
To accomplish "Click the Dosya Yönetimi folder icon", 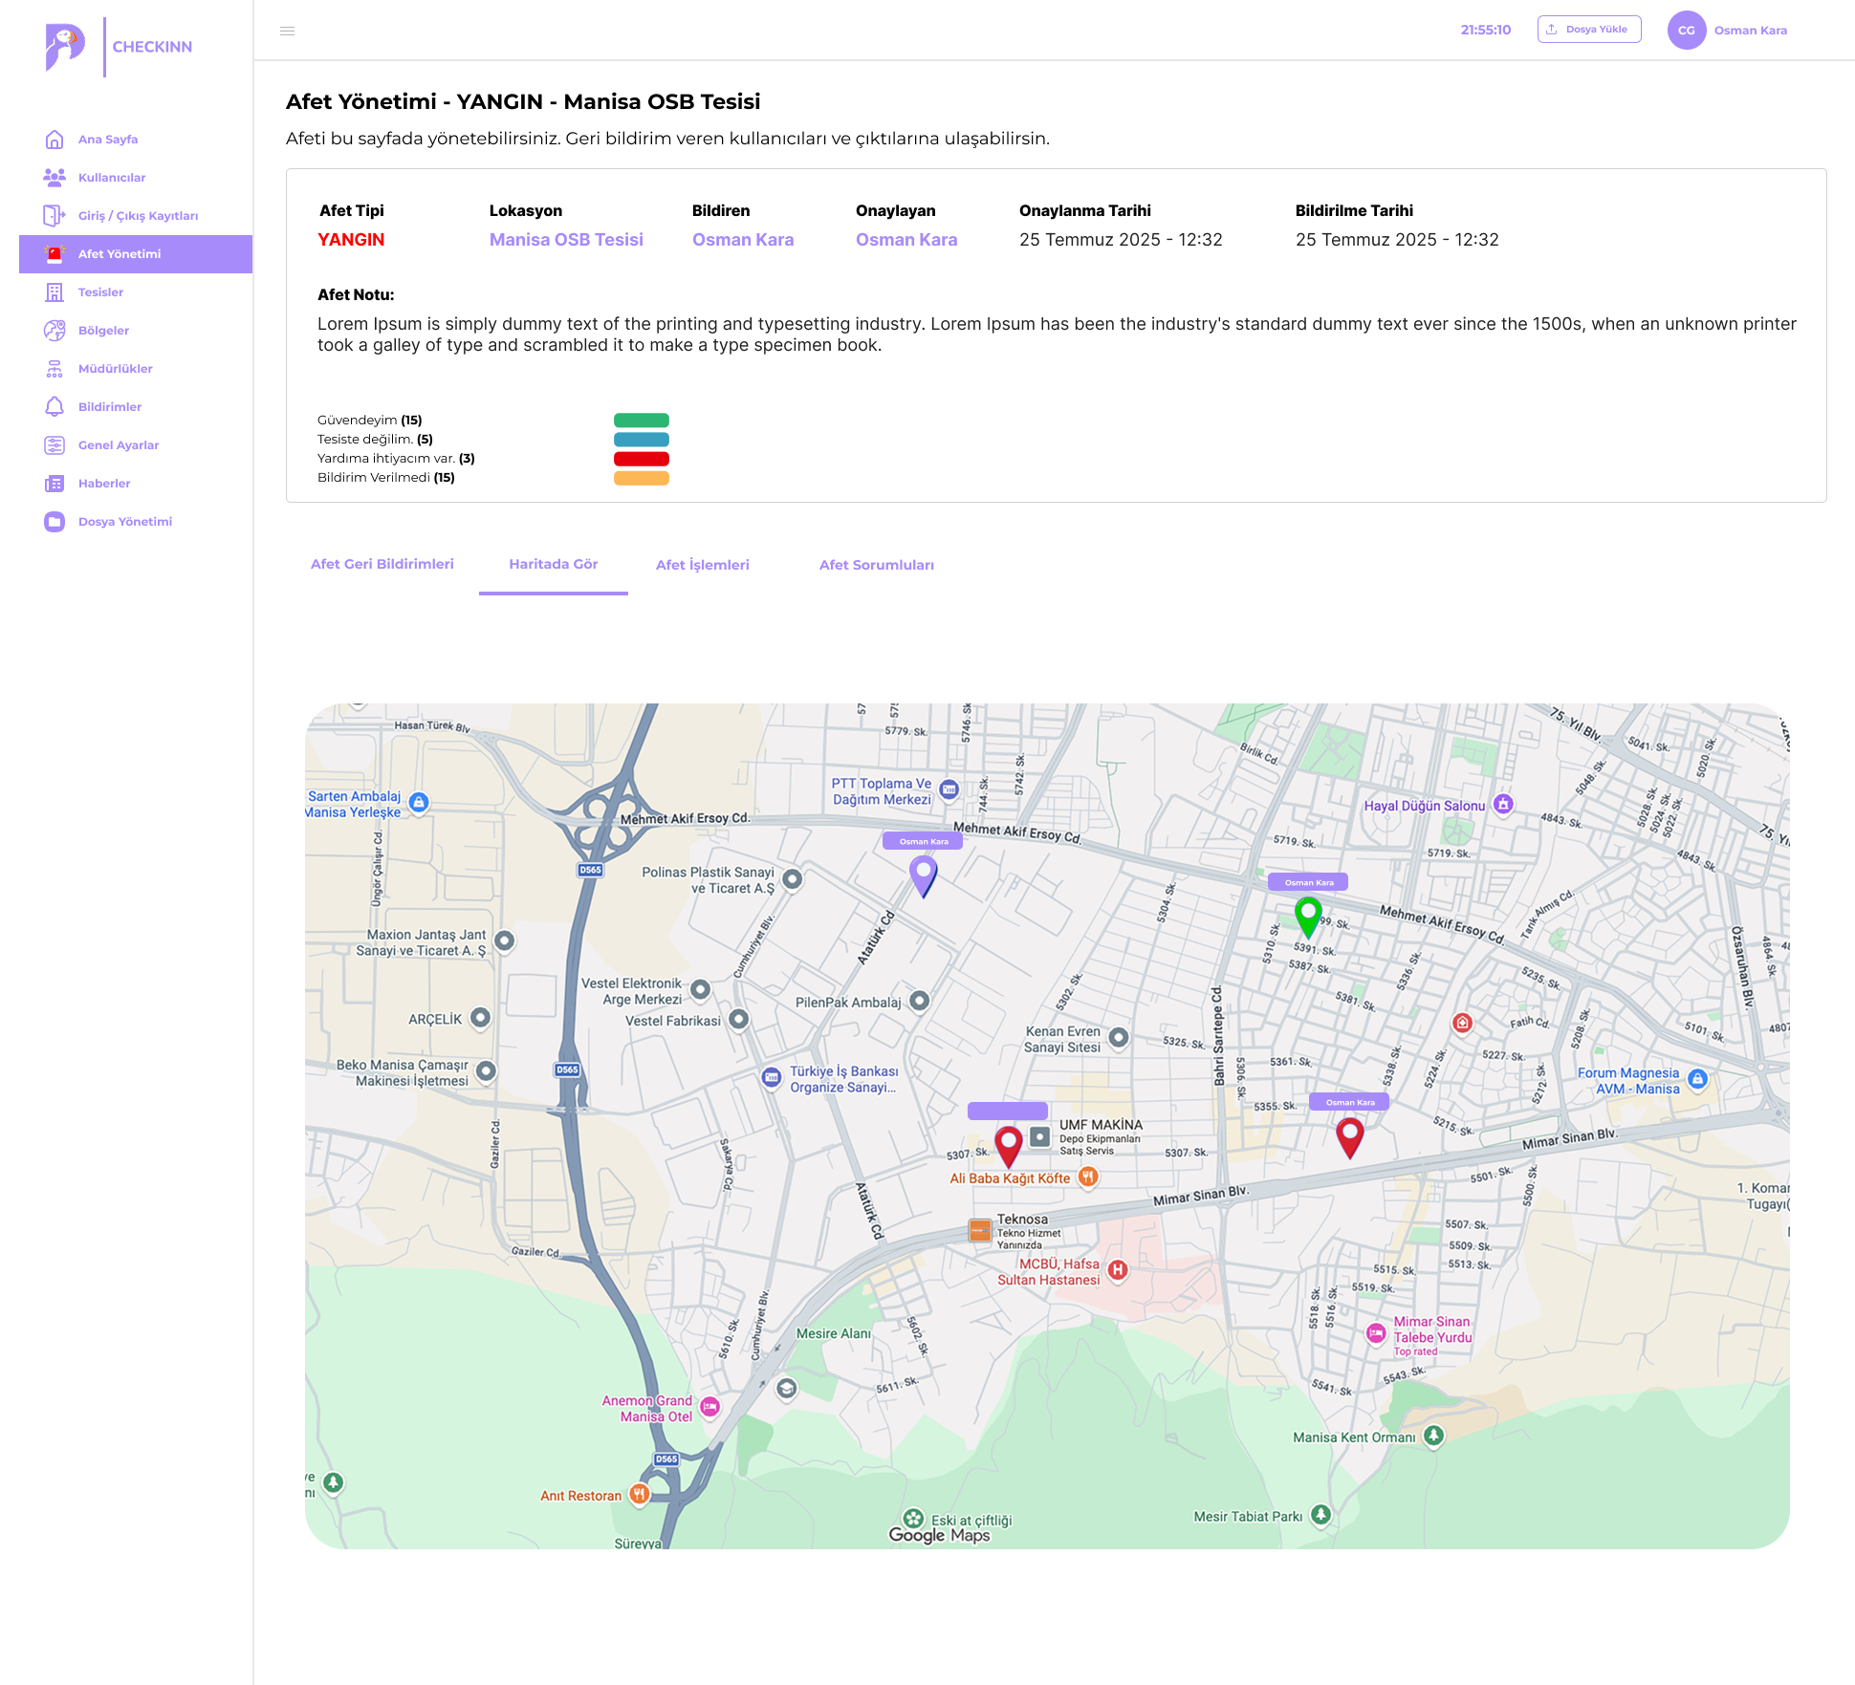I will click(55, 522).
